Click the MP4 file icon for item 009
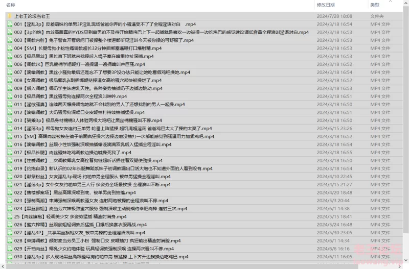Screen dimensions: 409x269 pyautogui.click(x=10, y=88)
